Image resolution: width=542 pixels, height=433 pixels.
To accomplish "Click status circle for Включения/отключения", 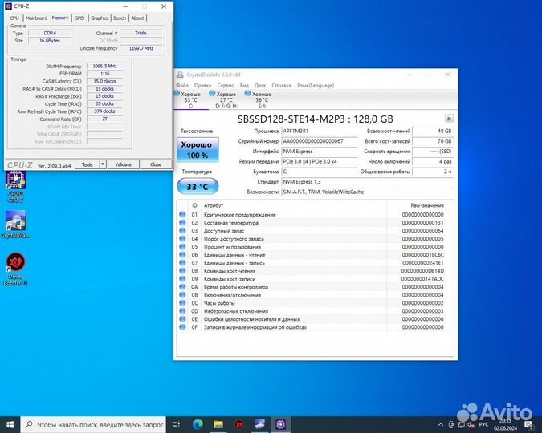I will (182, 294).
